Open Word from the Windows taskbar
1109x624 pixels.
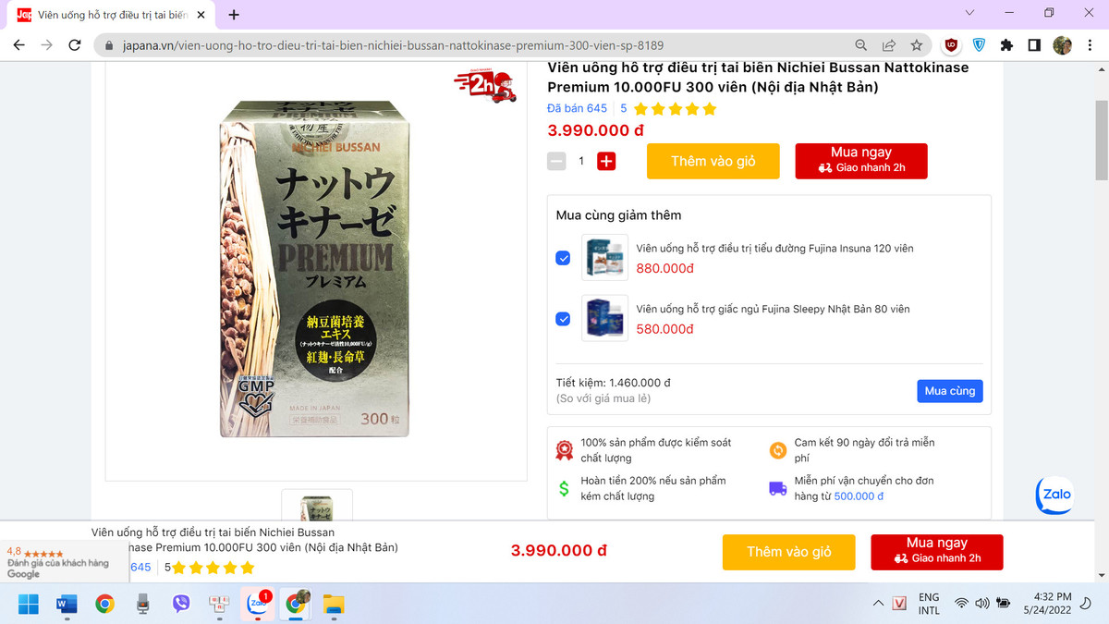67,604
